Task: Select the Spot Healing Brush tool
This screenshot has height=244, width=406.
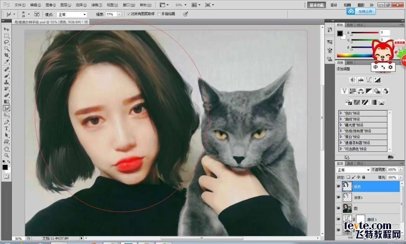Action: 6,69
